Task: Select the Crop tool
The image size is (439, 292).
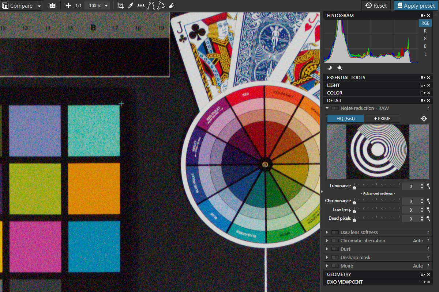Action: point(121,6)
